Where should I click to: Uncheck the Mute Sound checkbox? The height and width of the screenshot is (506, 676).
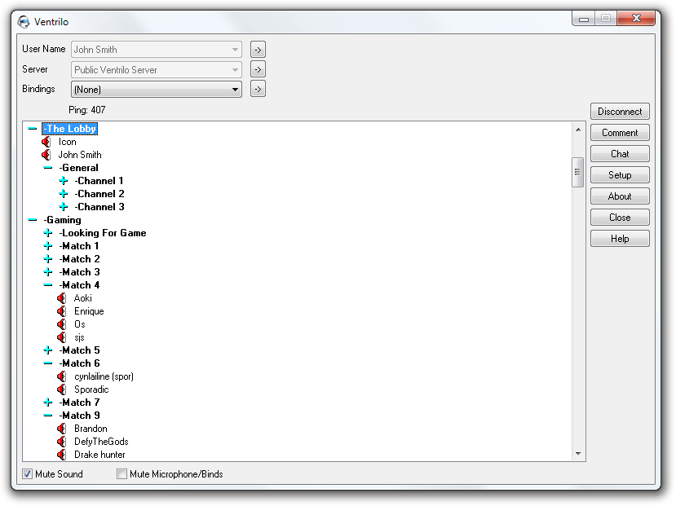[x=27, y=474]
